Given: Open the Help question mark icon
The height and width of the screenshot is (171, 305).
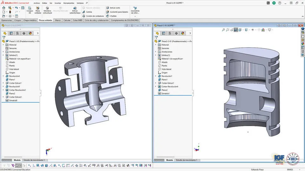Looking at the screenshot, I should pos(280,3).
